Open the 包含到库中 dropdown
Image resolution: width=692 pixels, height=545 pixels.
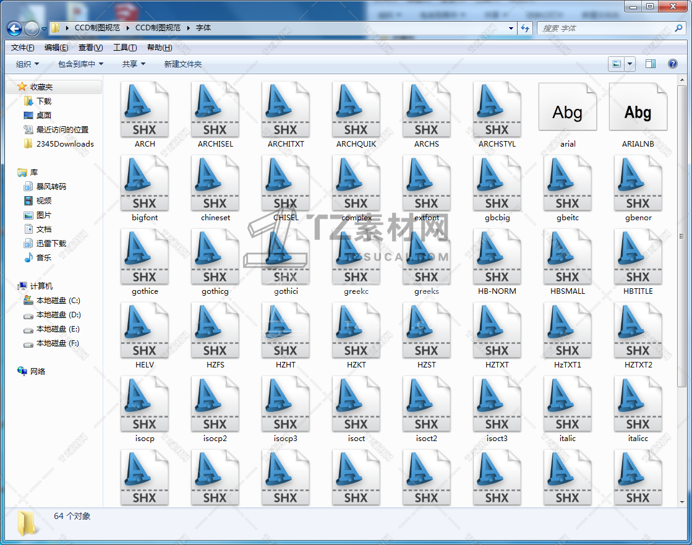point(81,64)
